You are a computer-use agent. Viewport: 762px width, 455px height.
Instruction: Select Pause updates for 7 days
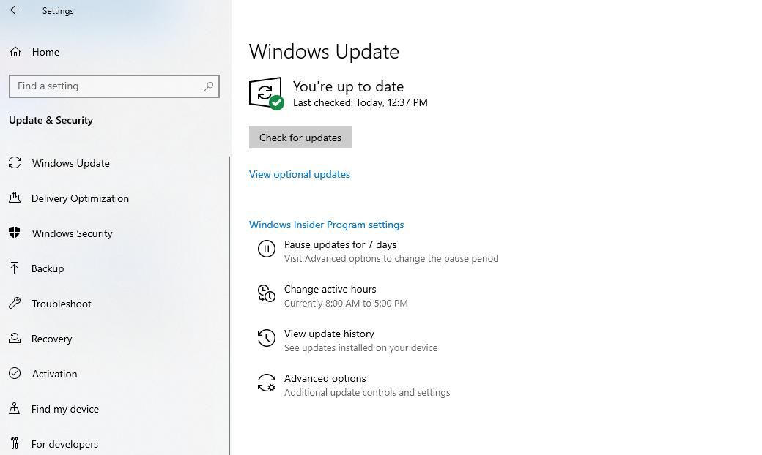pos(340,244)
